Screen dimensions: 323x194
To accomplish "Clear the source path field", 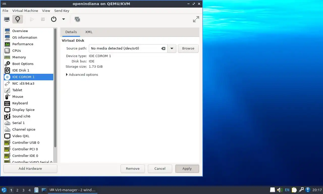I will click(x=163, y=48).
